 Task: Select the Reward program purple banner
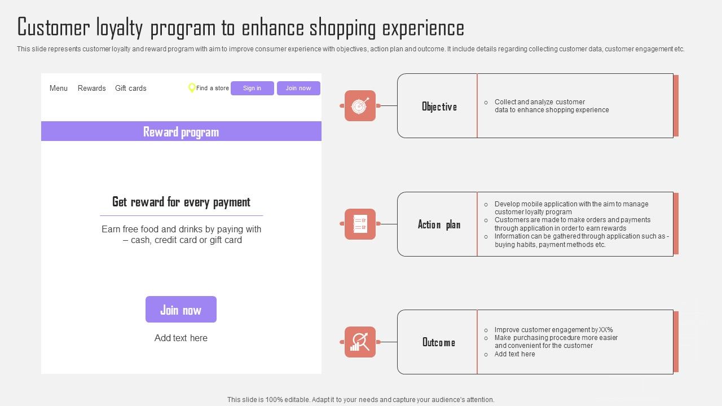pos(181,131)
